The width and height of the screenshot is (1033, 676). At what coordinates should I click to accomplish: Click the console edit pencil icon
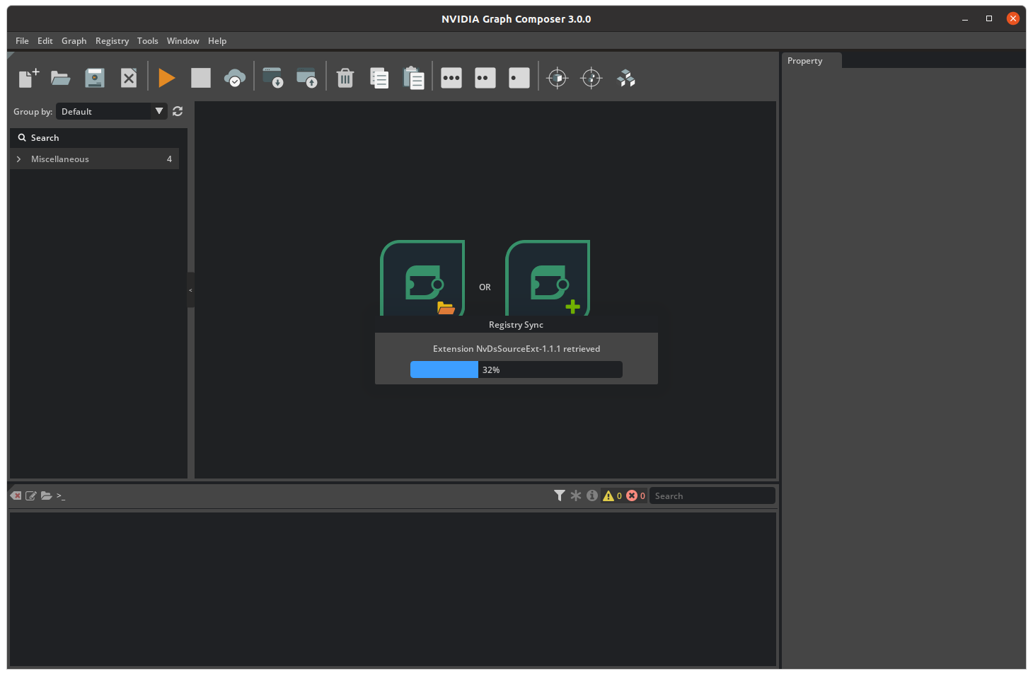point(31,495)
